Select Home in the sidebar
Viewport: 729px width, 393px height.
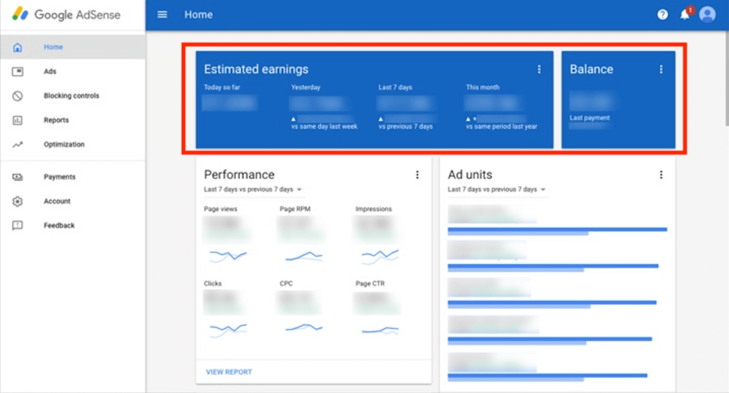tap(53, 47)
